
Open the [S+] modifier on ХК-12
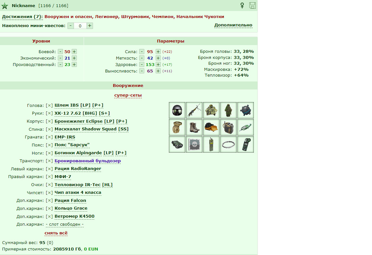[x=104, y=113]
